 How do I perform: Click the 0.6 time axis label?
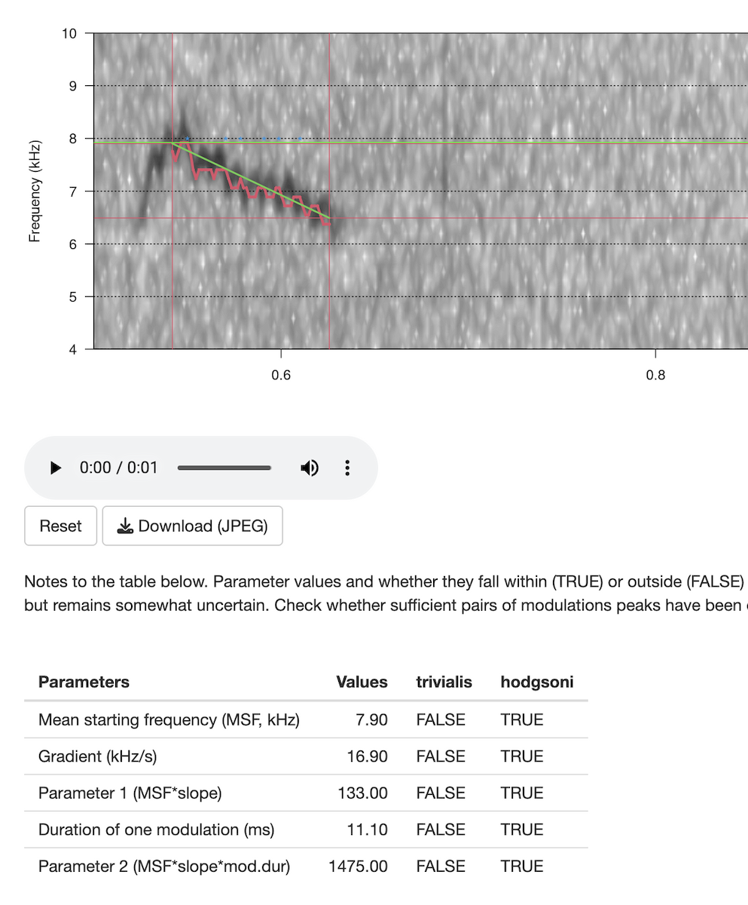tap(281, 376)
